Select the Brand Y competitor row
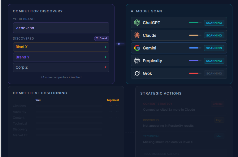The image size is (238, 157). click(61, 57)
